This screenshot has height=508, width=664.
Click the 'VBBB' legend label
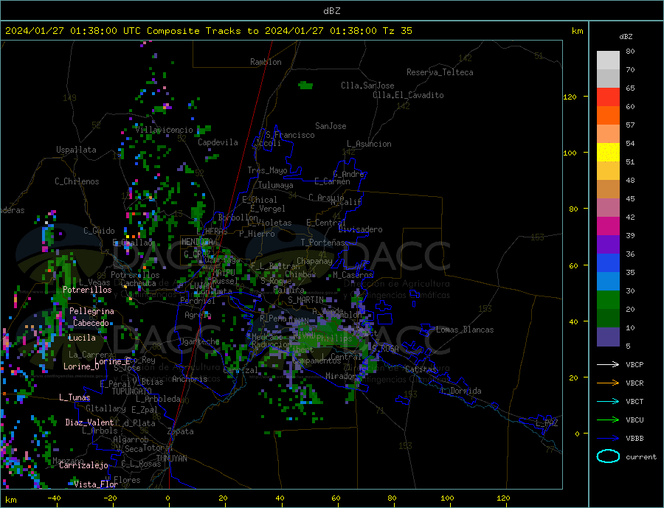coord(634,439)
